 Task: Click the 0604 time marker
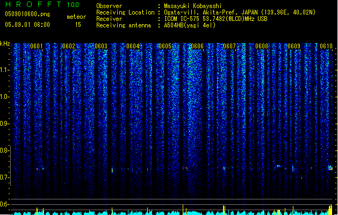(133, 46)
